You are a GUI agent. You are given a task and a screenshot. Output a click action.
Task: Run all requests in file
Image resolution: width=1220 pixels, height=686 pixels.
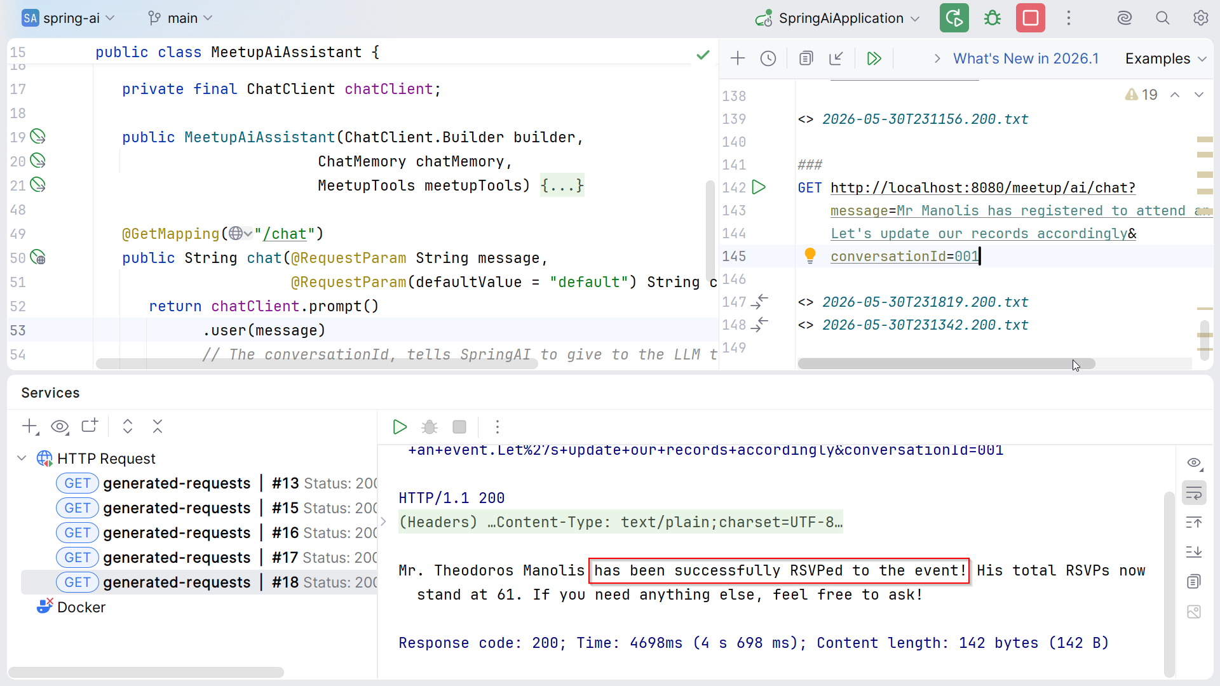pos(874,58)
